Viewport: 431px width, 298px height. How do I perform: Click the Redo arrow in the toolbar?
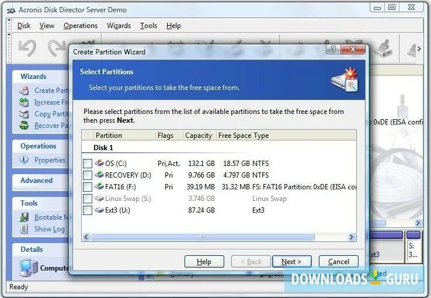coord(57,48)
